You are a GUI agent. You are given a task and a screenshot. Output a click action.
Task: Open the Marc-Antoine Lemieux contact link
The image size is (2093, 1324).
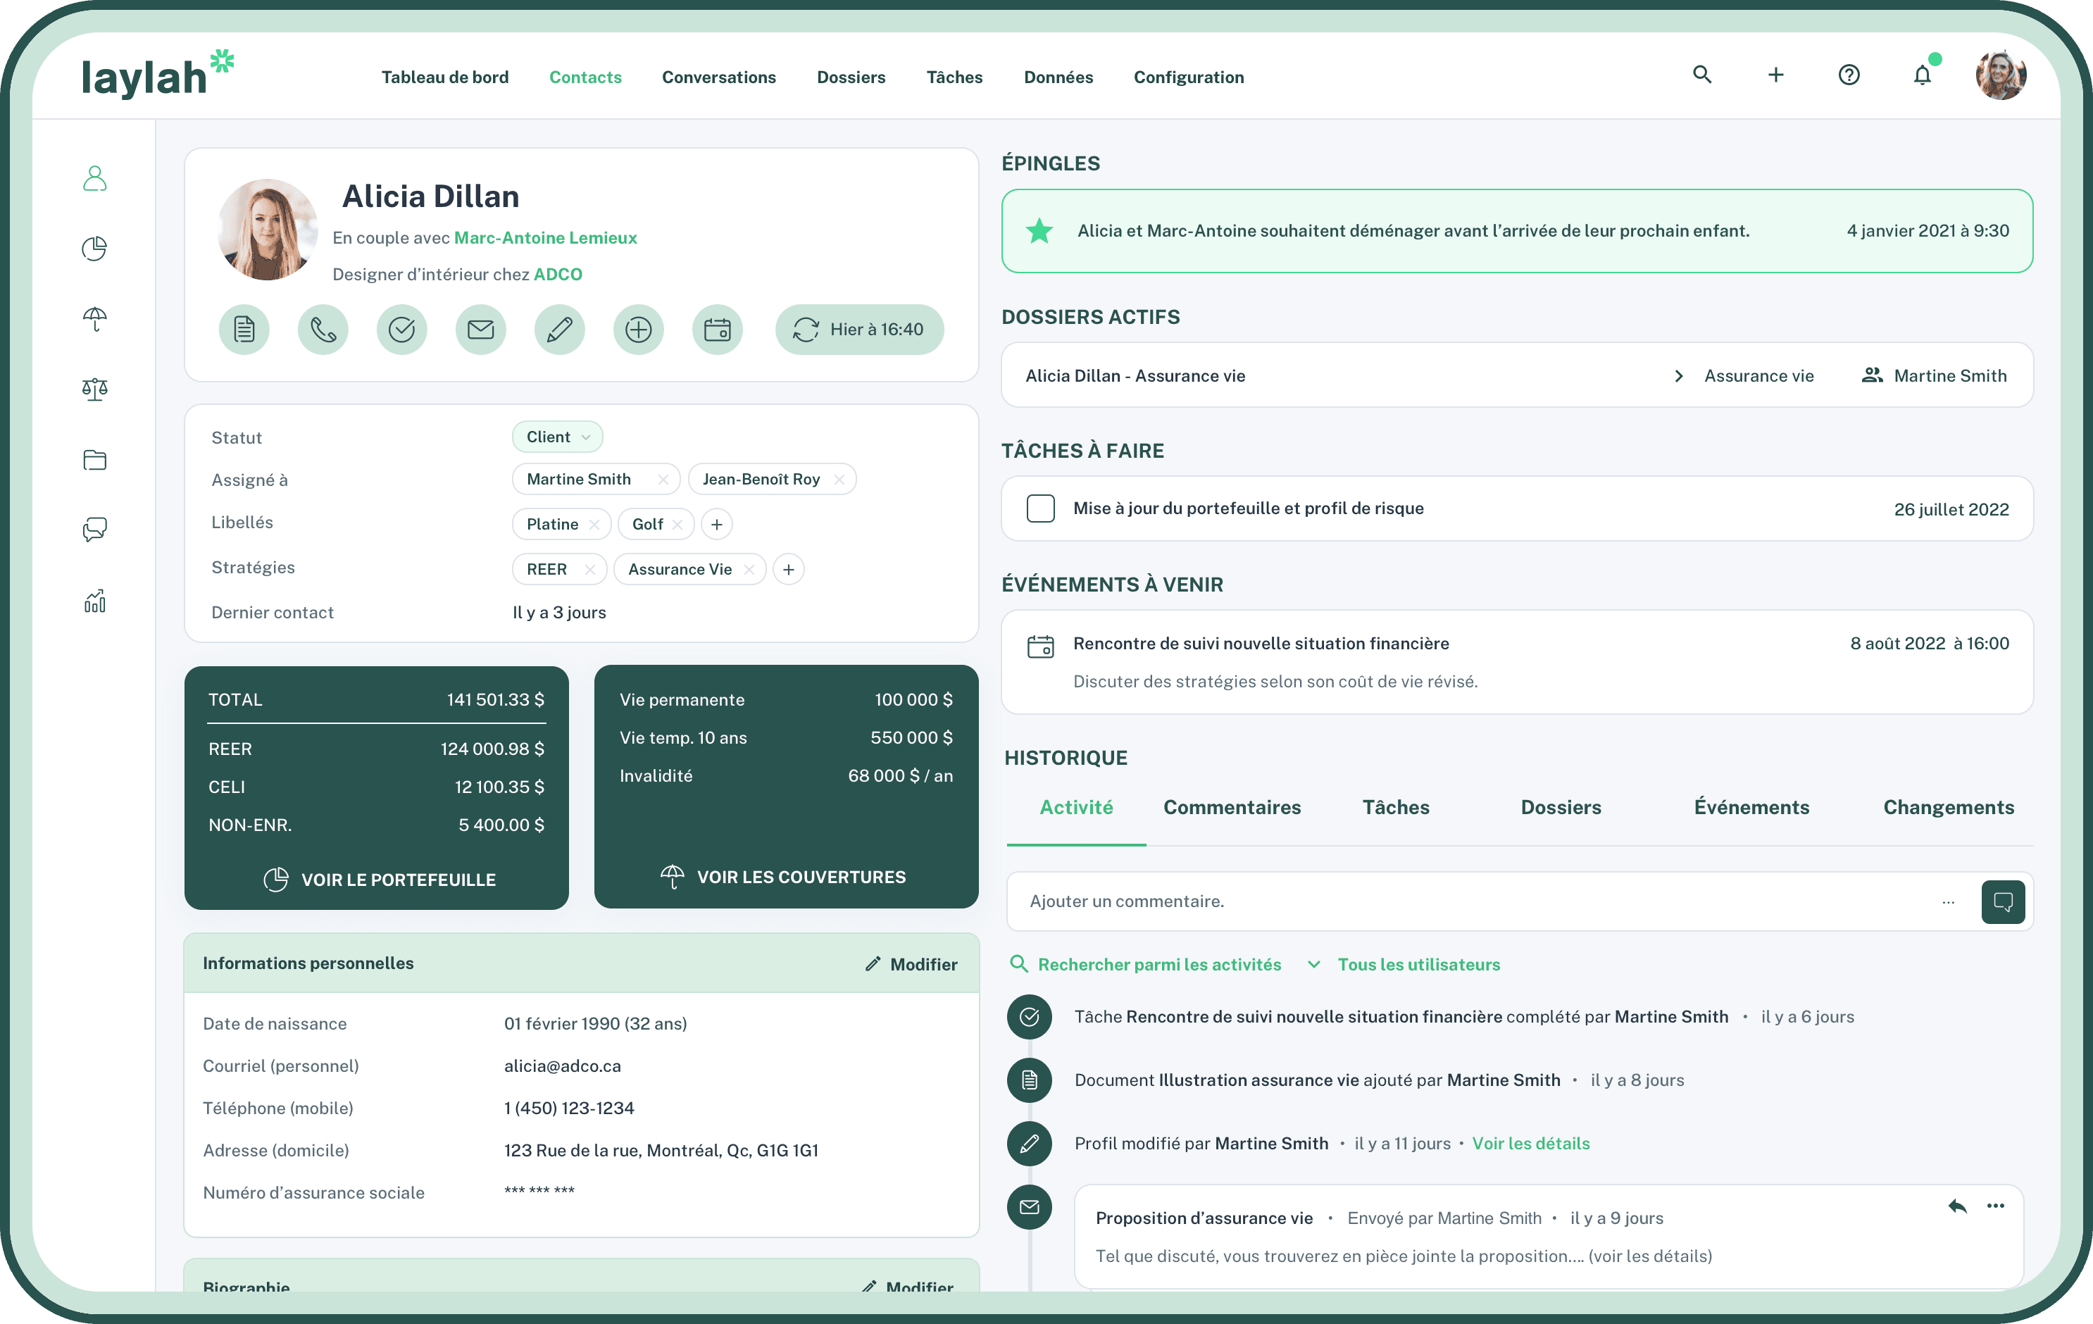tap(545, 238)
